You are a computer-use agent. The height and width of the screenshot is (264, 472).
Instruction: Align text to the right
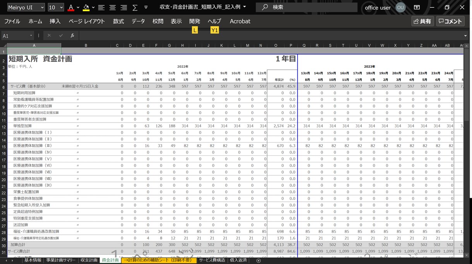click(x=124, y=7)
